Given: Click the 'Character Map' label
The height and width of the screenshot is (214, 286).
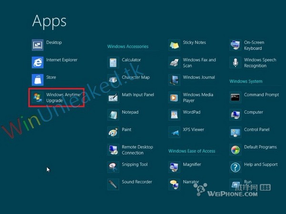Looking at the screenshot, I should (136, 78).
